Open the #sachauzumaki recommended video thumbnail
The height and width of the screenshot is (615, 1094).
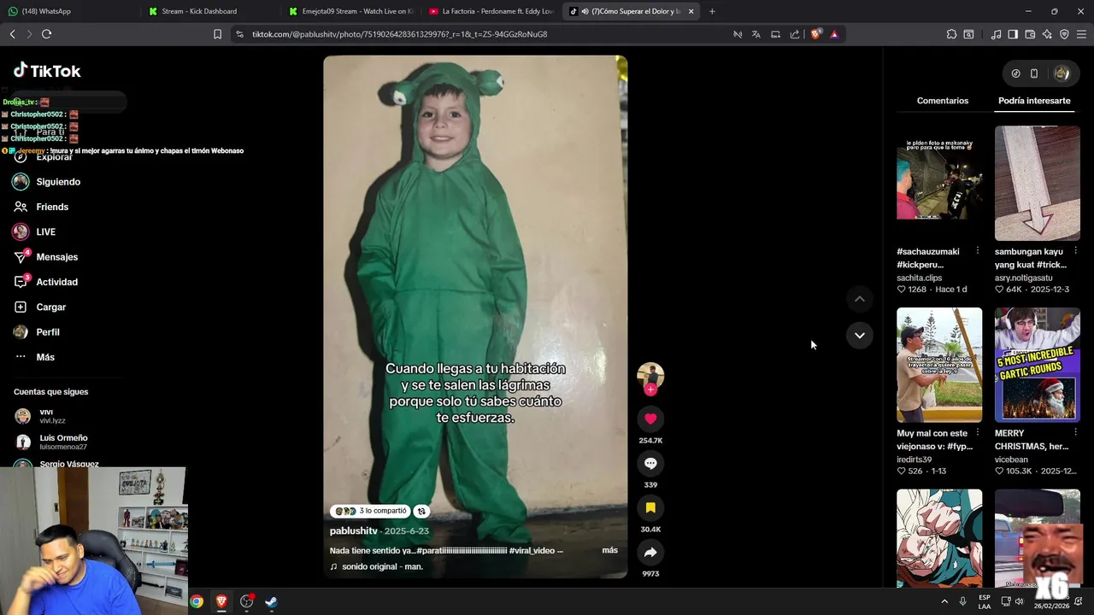pyautogui.click(x=939, y=184)
